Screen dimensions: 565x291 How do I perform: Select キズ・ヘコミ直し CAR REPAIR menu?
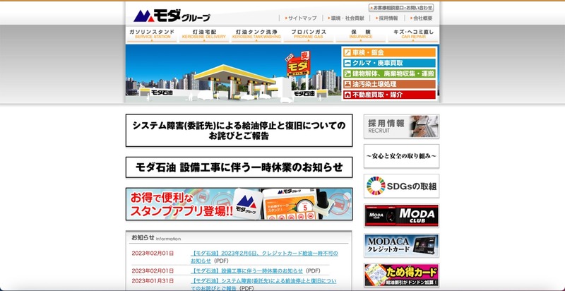click(413, 35)
